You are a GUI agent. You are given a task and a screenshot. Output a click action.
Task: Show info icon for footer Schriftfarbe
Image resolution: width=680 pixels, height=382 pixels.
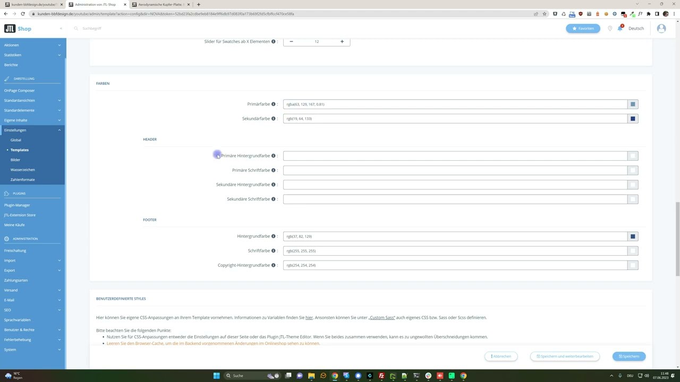(x=274, y=250)
